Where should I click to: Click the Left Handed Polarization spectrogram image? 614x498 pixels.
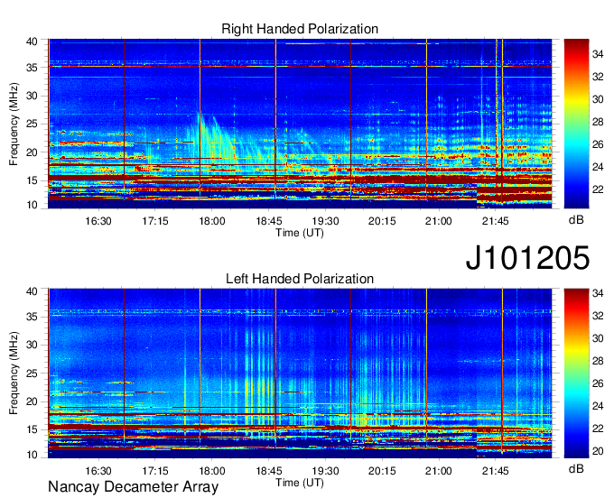300,373
